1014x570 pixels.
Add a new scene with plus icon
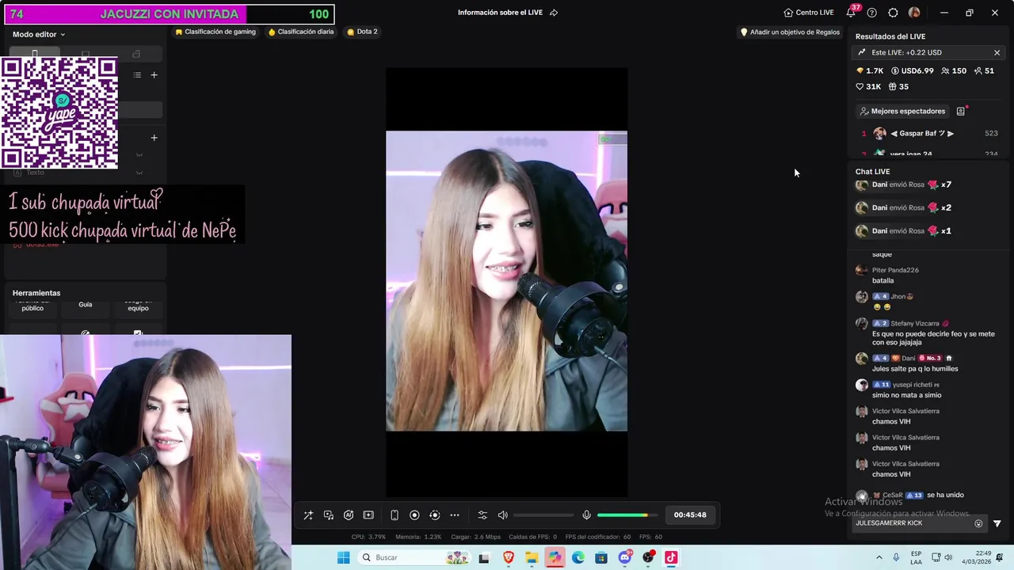point(154,75)
